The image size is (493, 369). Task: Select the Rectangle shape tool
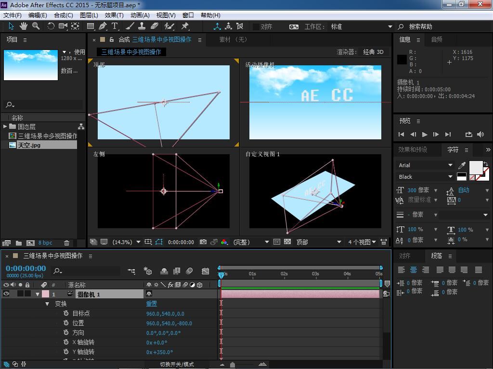point(91,26)
